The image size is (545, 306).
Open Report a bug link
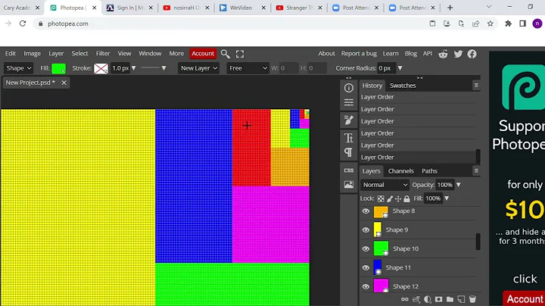pyautogui.click(x=359, y=54)
